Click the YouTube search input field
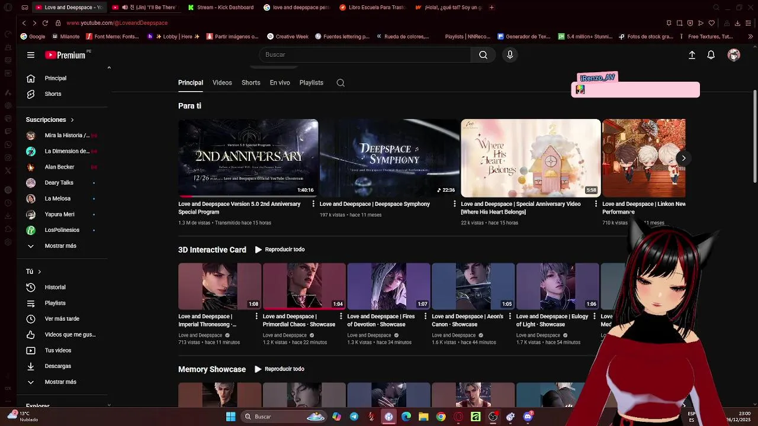758x426 pixels. pyautogui.click(x=365, y=54)
